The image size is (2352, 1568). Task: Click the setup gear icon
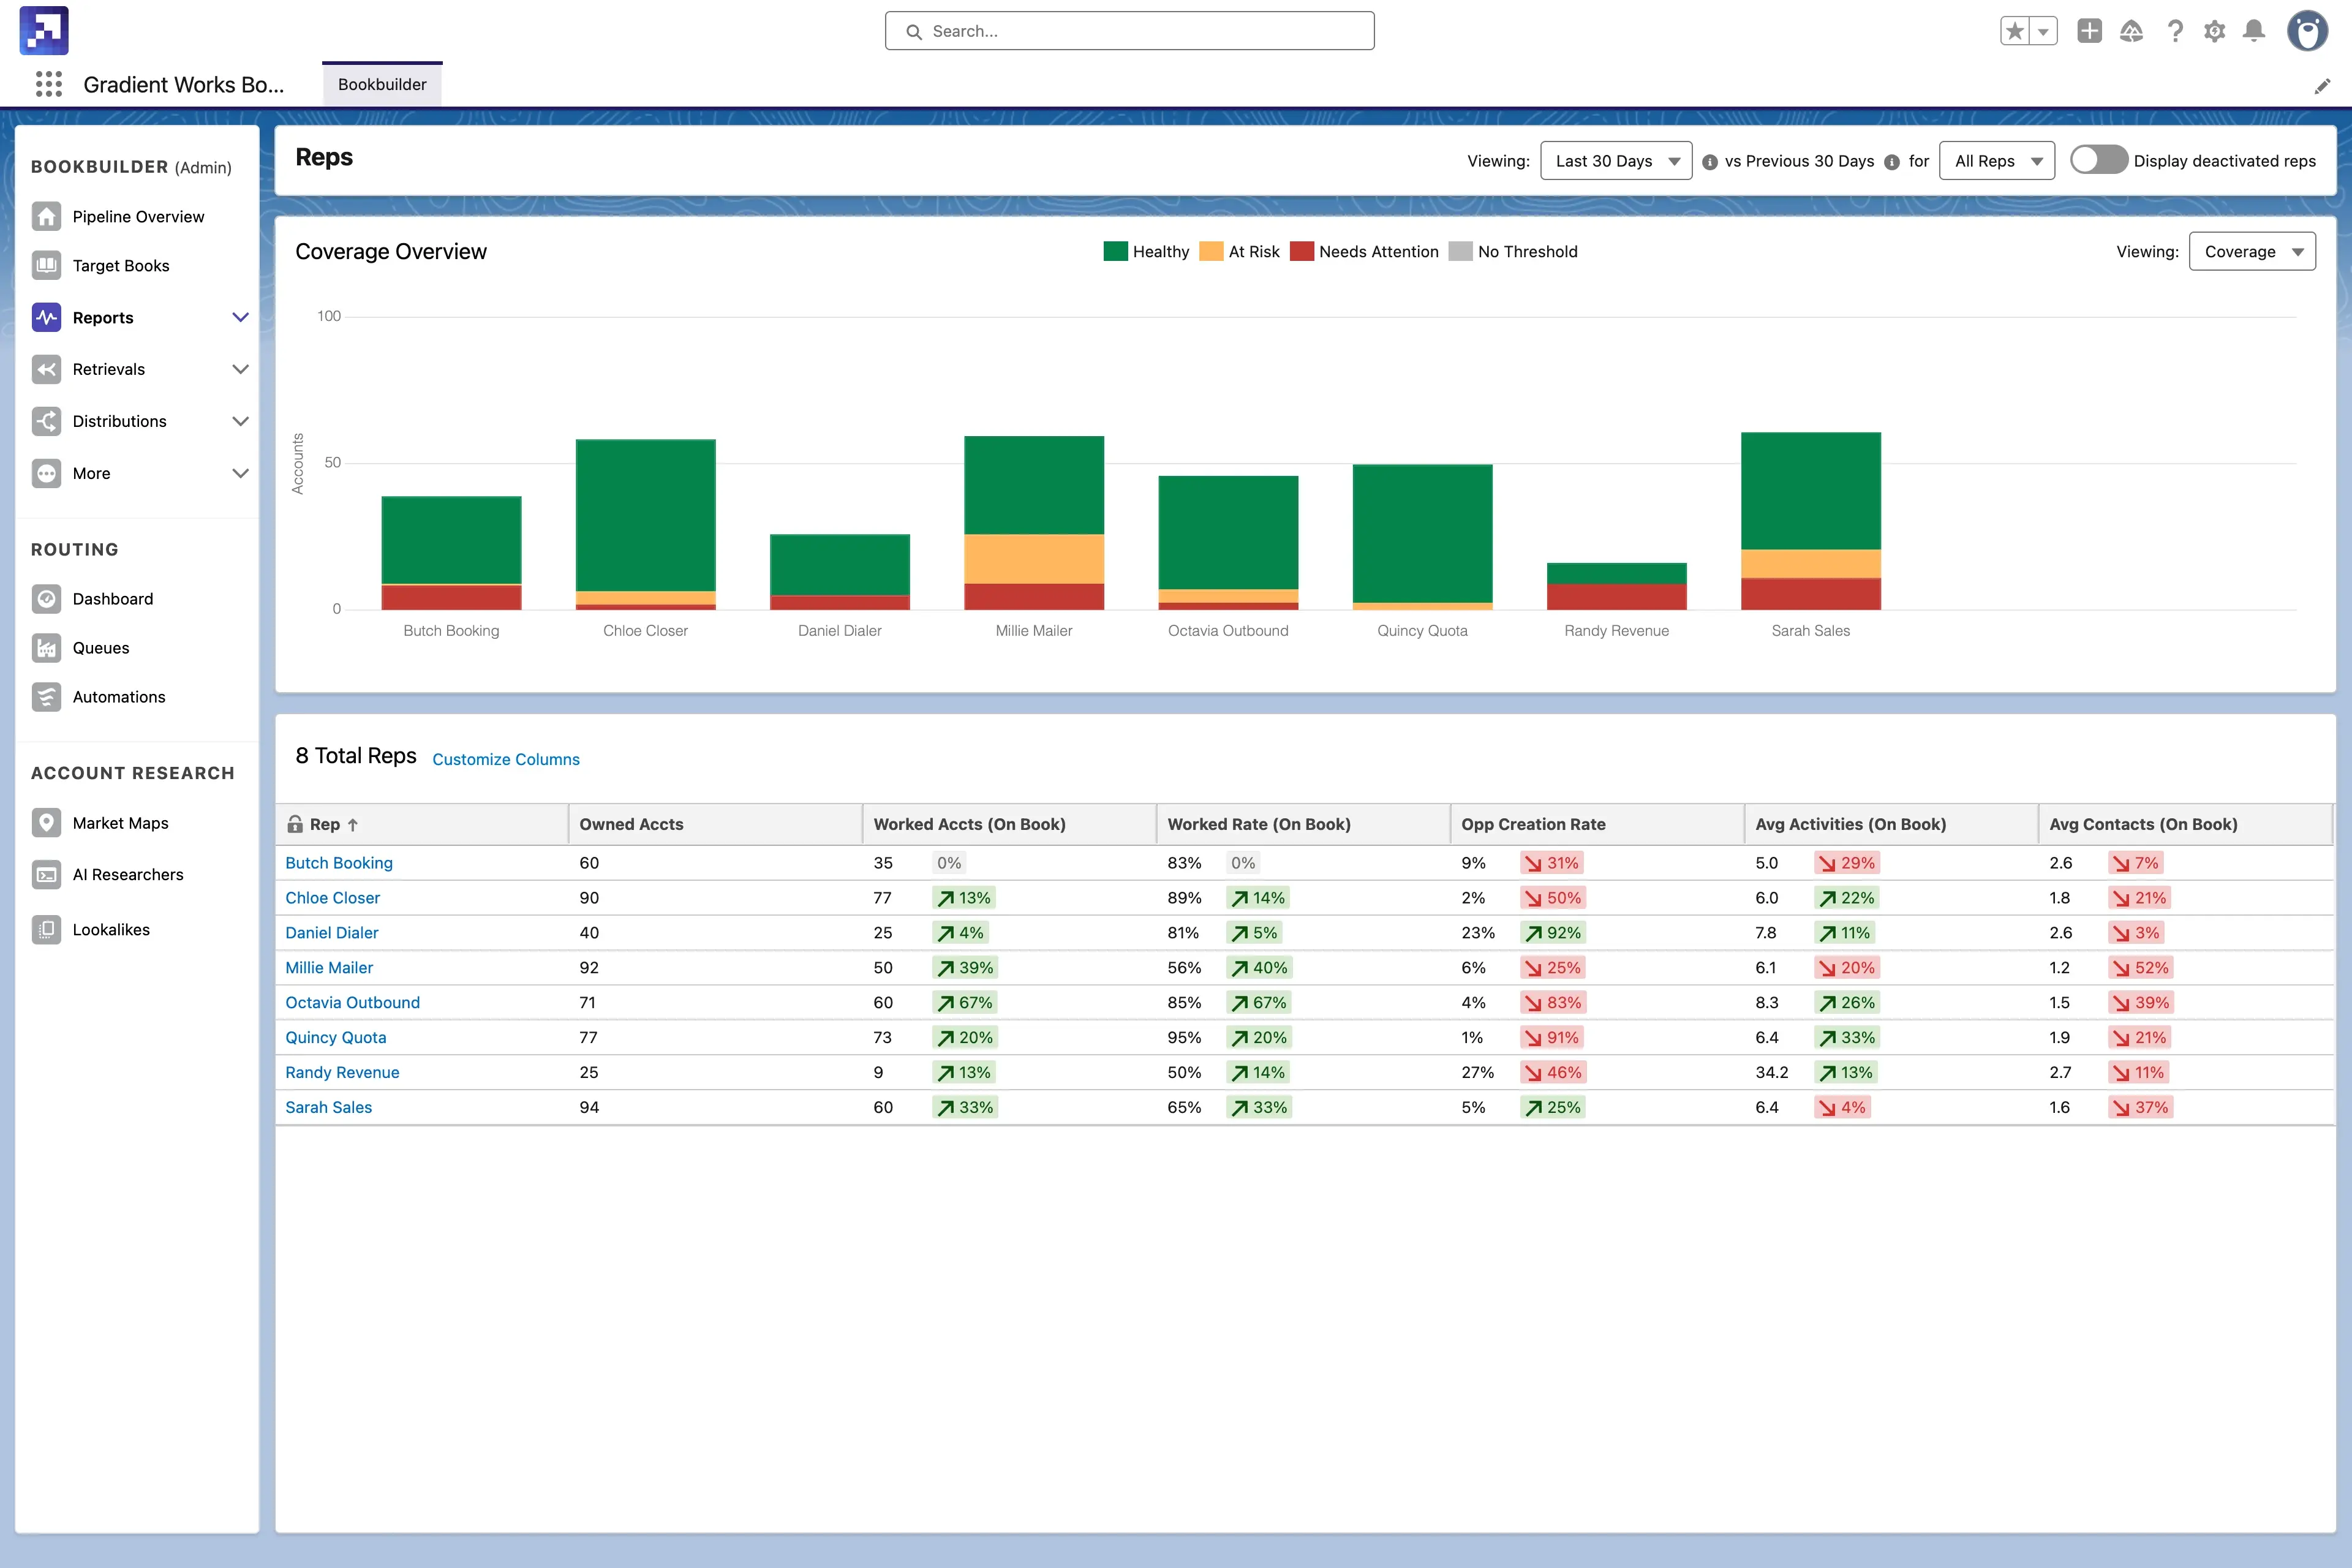click(x=2214, y=31)
